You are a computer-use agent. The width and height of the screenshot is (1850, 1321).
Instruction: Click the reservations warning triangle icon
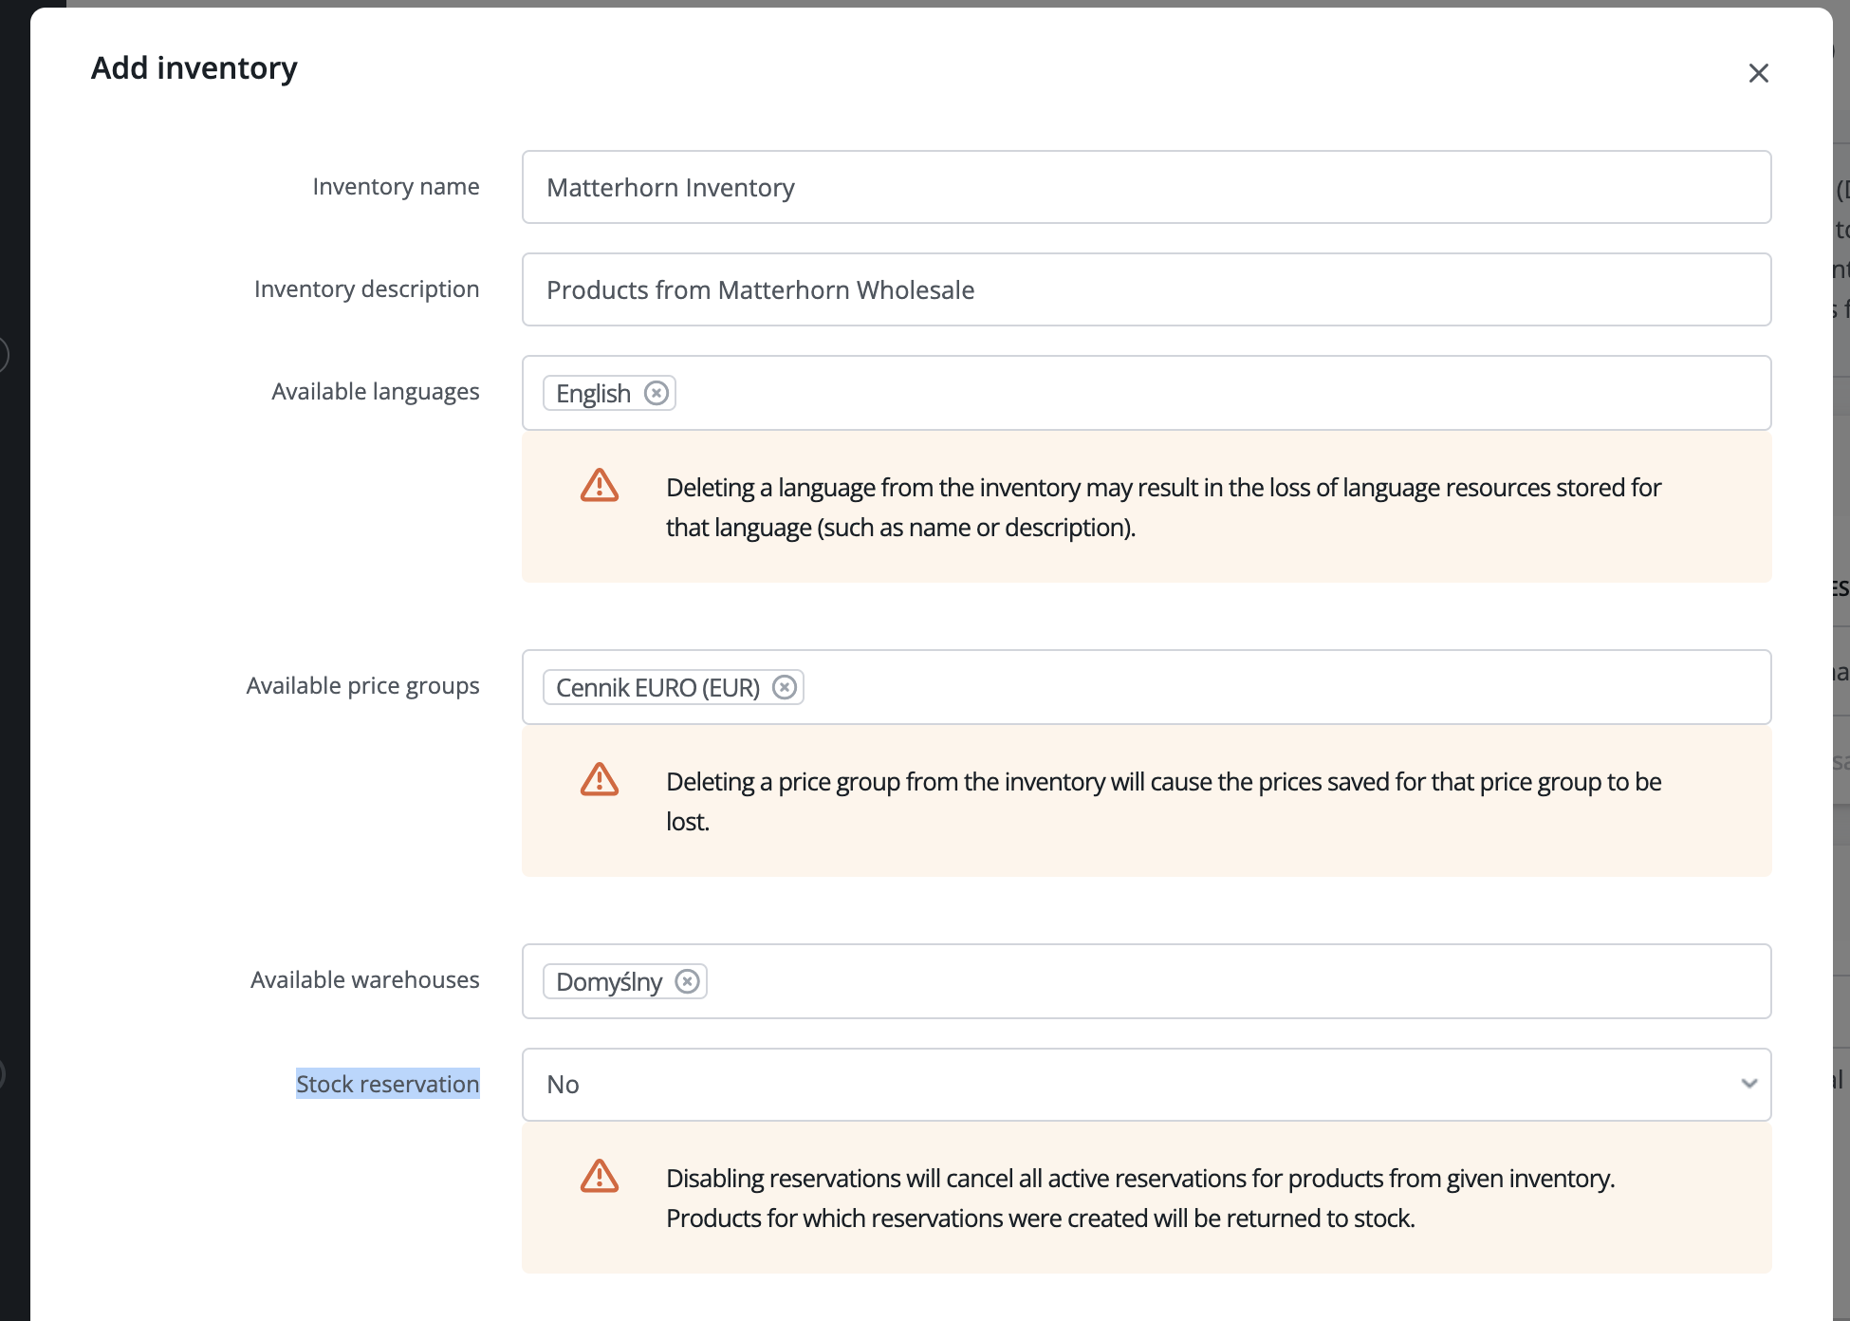pos(600,1177)
